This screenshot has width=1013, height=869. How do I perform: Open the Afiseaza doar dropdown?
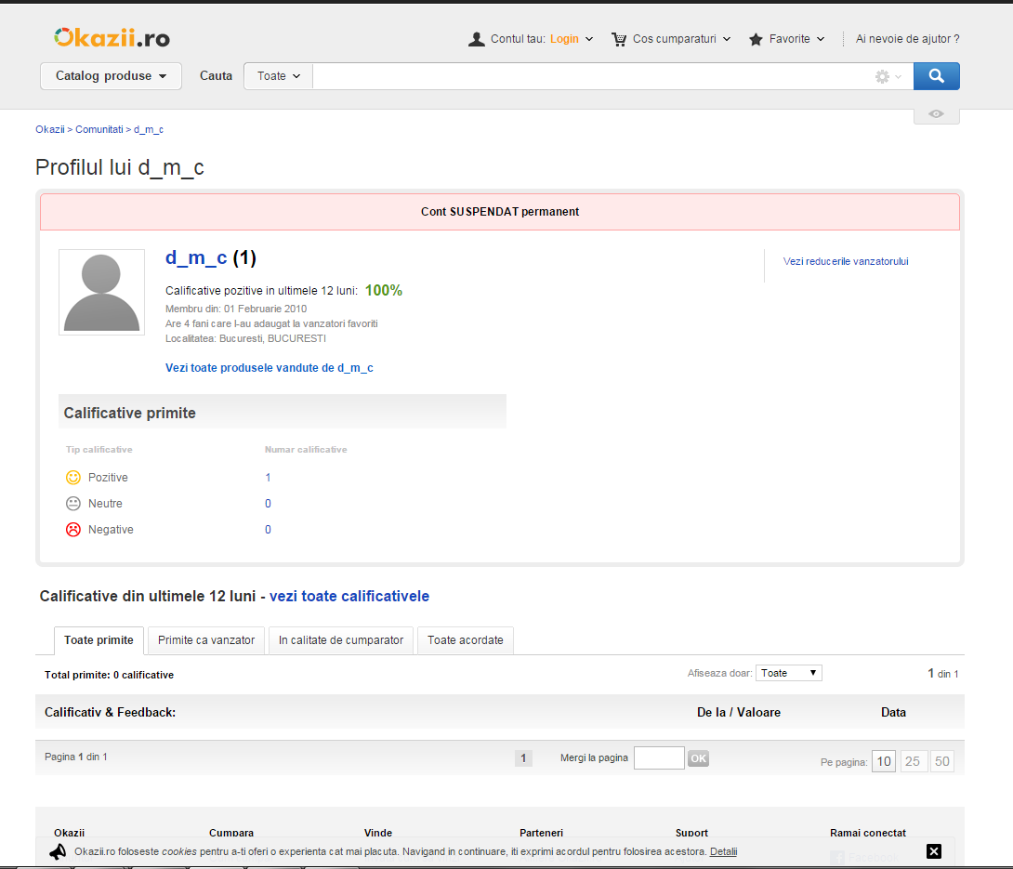pyautogui.click(x=788, y=672)
